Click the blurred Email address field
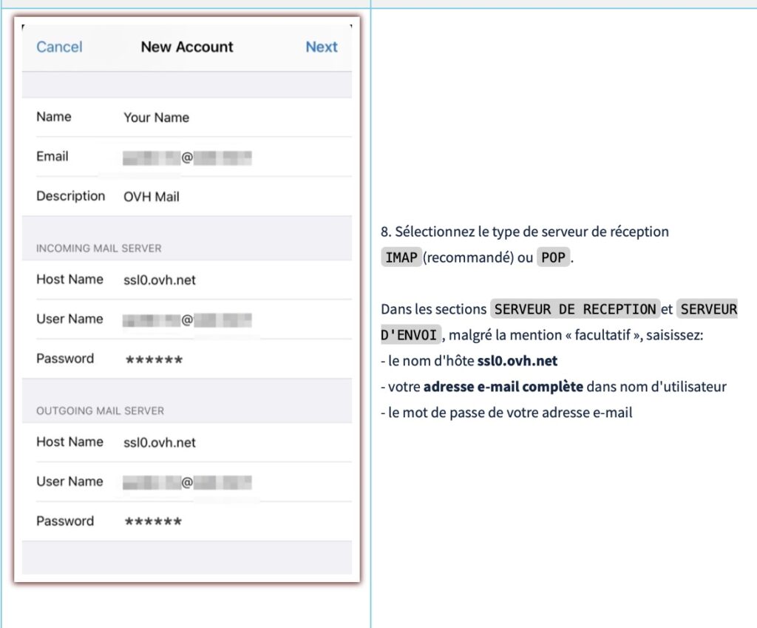The width and height of the screenshot is (757, 628). pyautogui.click(x=188, y=157)
